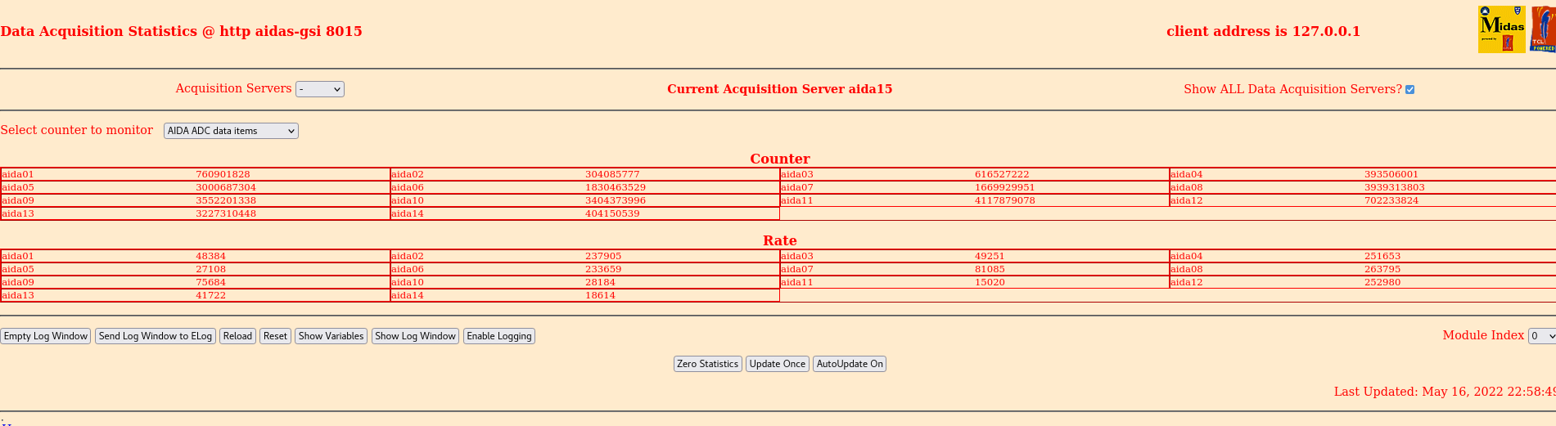
Task: Select the Counter value 3000687304 for aida05
Action: click(x=226, y=187)
